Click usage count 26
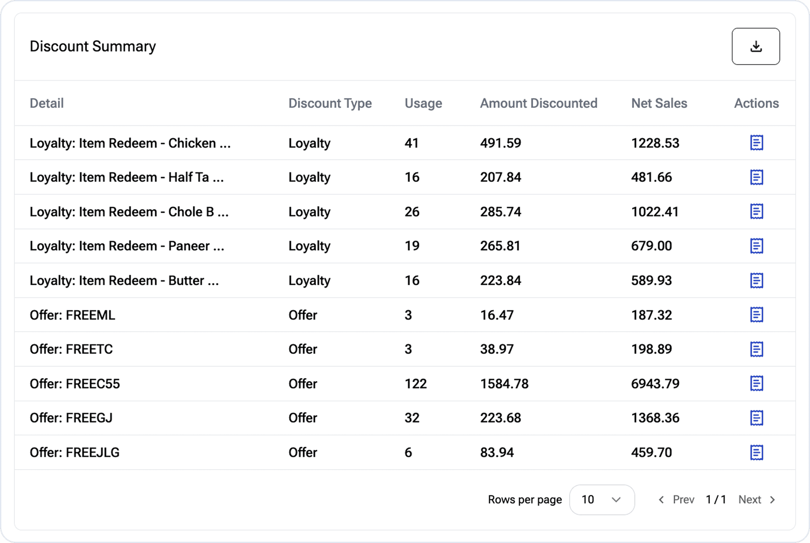810x543 pixels. (x=412, y=212)
